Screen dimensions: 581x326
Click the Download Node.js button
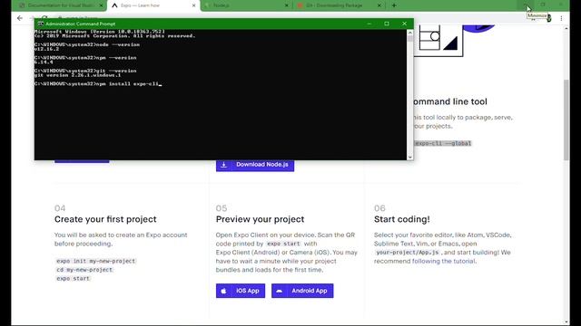[x=255, y=165]
